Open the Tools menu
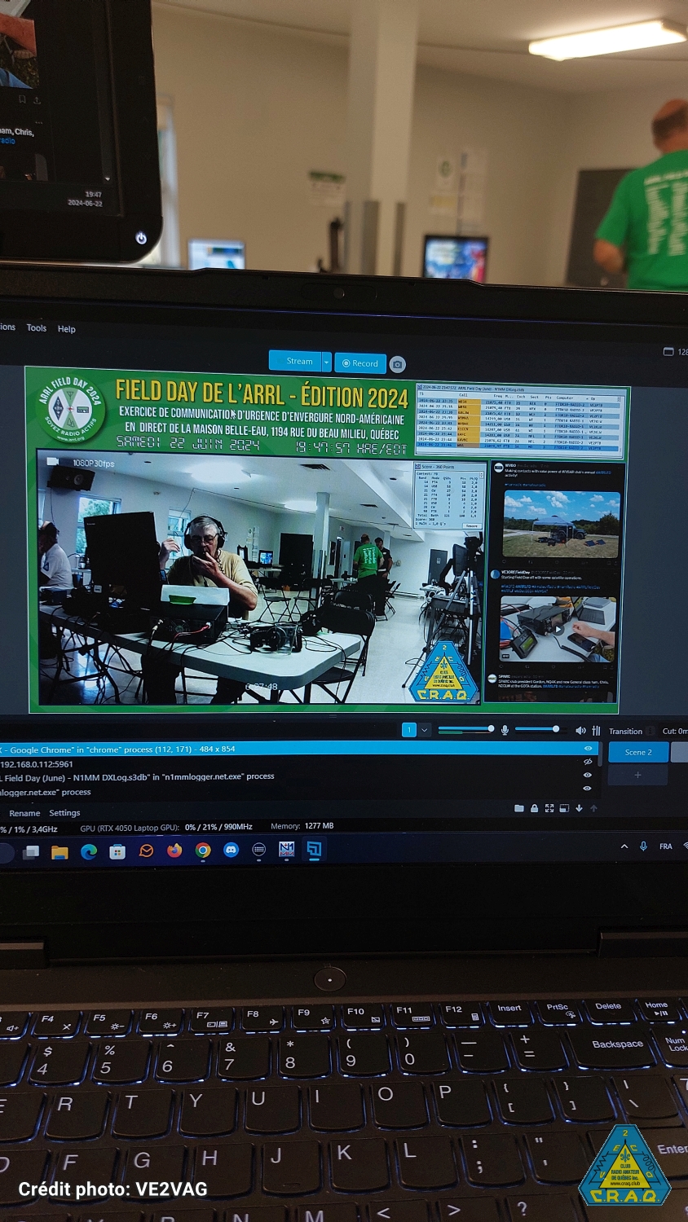The height and width of the screenshot is (1222, 688). [37, 327]
